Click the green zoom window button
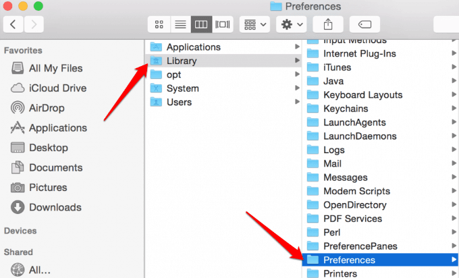This screenshot has width=459, height=278. [38, 6]
